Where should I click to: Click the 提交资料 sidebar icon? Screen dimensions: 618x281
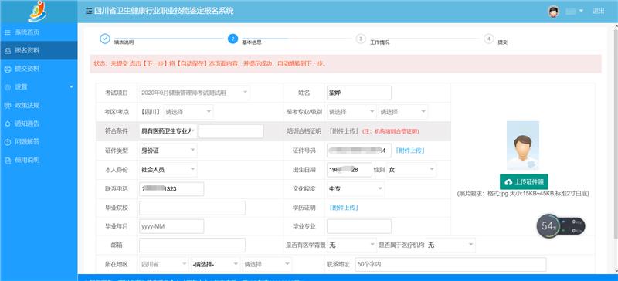tap(8, 69)
